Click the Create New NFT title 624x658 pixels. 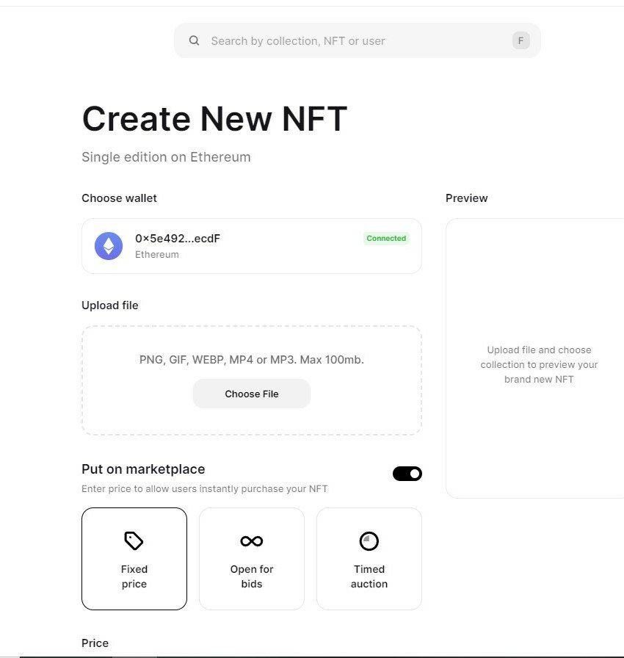click(x=214, y=118)
